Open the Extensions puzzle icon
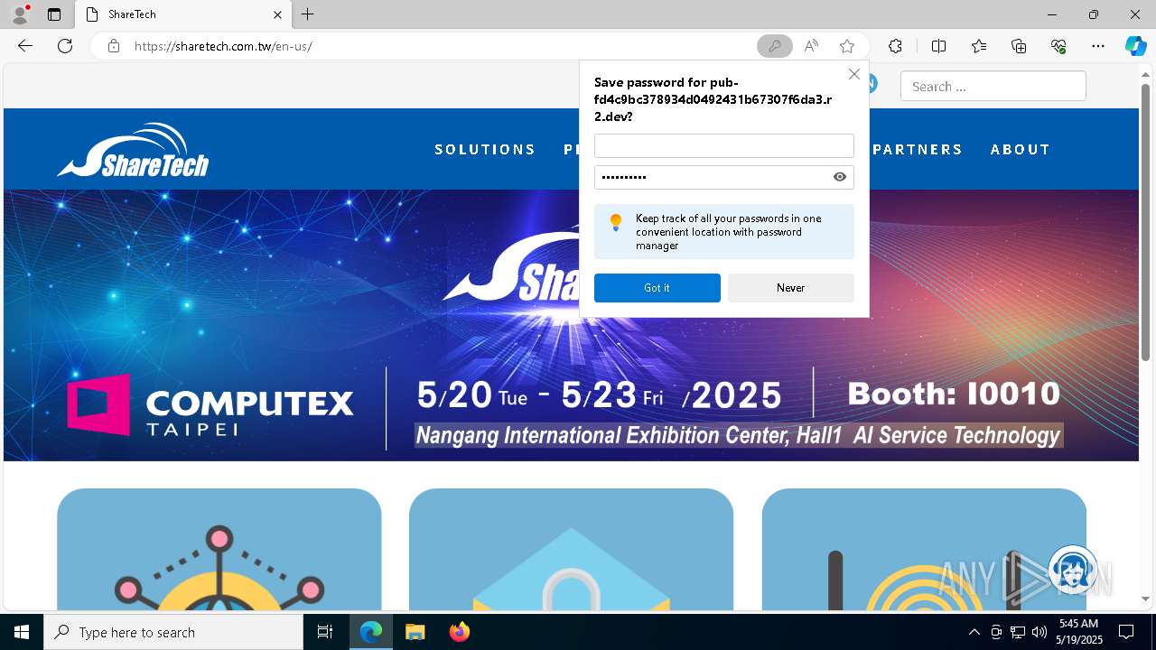Screen dimensions: 1156x650 coord(895,46)
